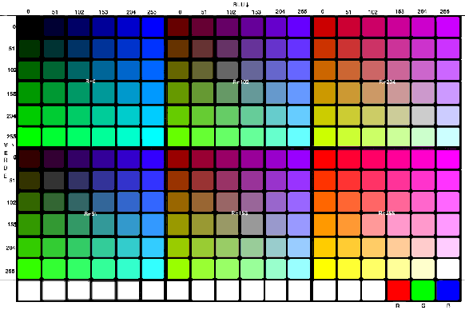This screenshot has width=465, height=310.
Task: Choose sky blue swatch R=0 G=153 B=255
Action: point(153,93)
